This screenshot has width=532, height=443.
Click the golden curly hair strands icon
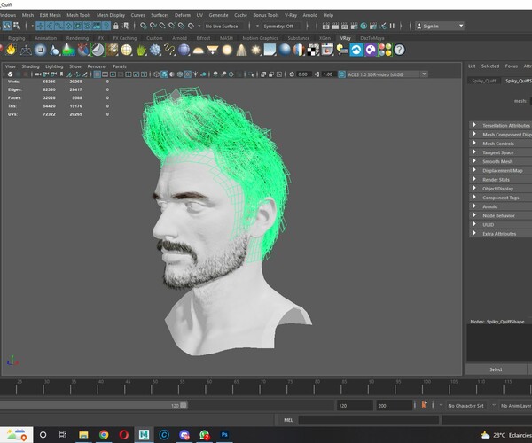(x=169, y=50)
